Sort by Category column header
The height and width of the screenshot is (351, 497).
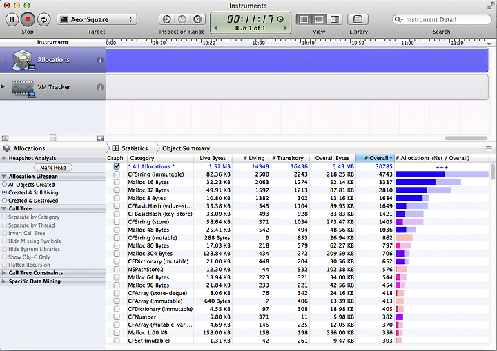coord(160,158)
